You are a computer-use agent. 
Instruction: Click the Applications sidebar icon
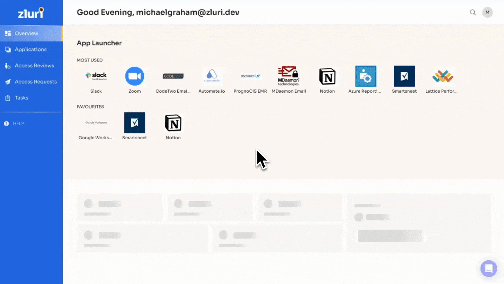8,50
